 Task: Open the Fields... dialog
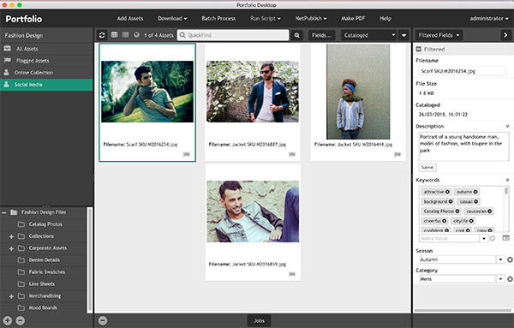point(321,35)
